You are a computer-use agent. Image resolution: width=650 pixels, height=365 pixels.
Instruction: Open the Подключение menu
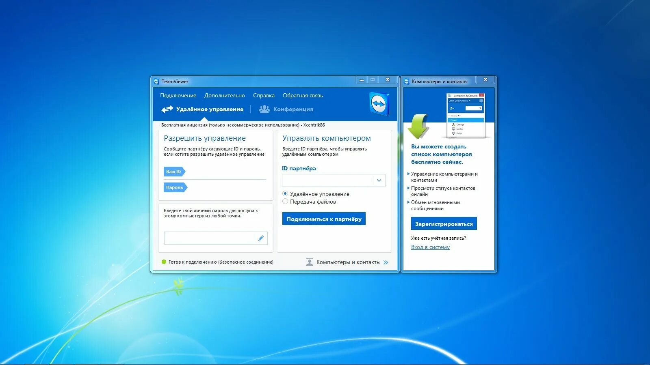click(x=178, y=96)
